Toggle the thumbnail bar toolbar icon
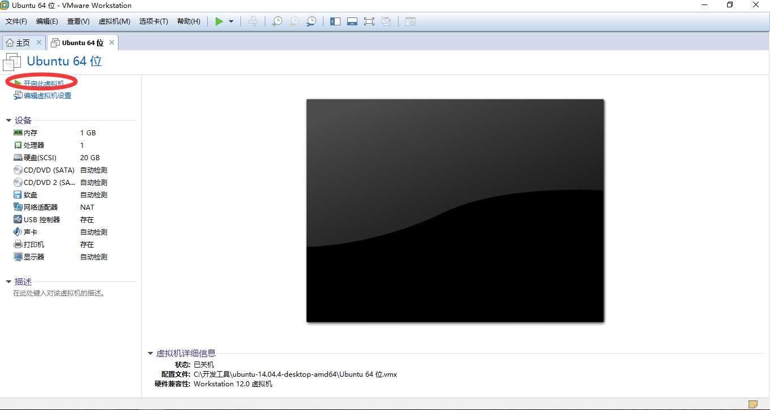 pos(352,21)
